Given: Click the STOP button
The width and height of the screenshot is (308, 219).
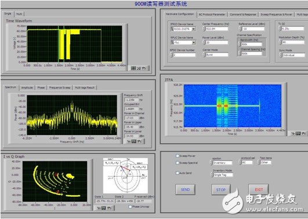Looking at the screenshot, I should (x=221, y=189).
